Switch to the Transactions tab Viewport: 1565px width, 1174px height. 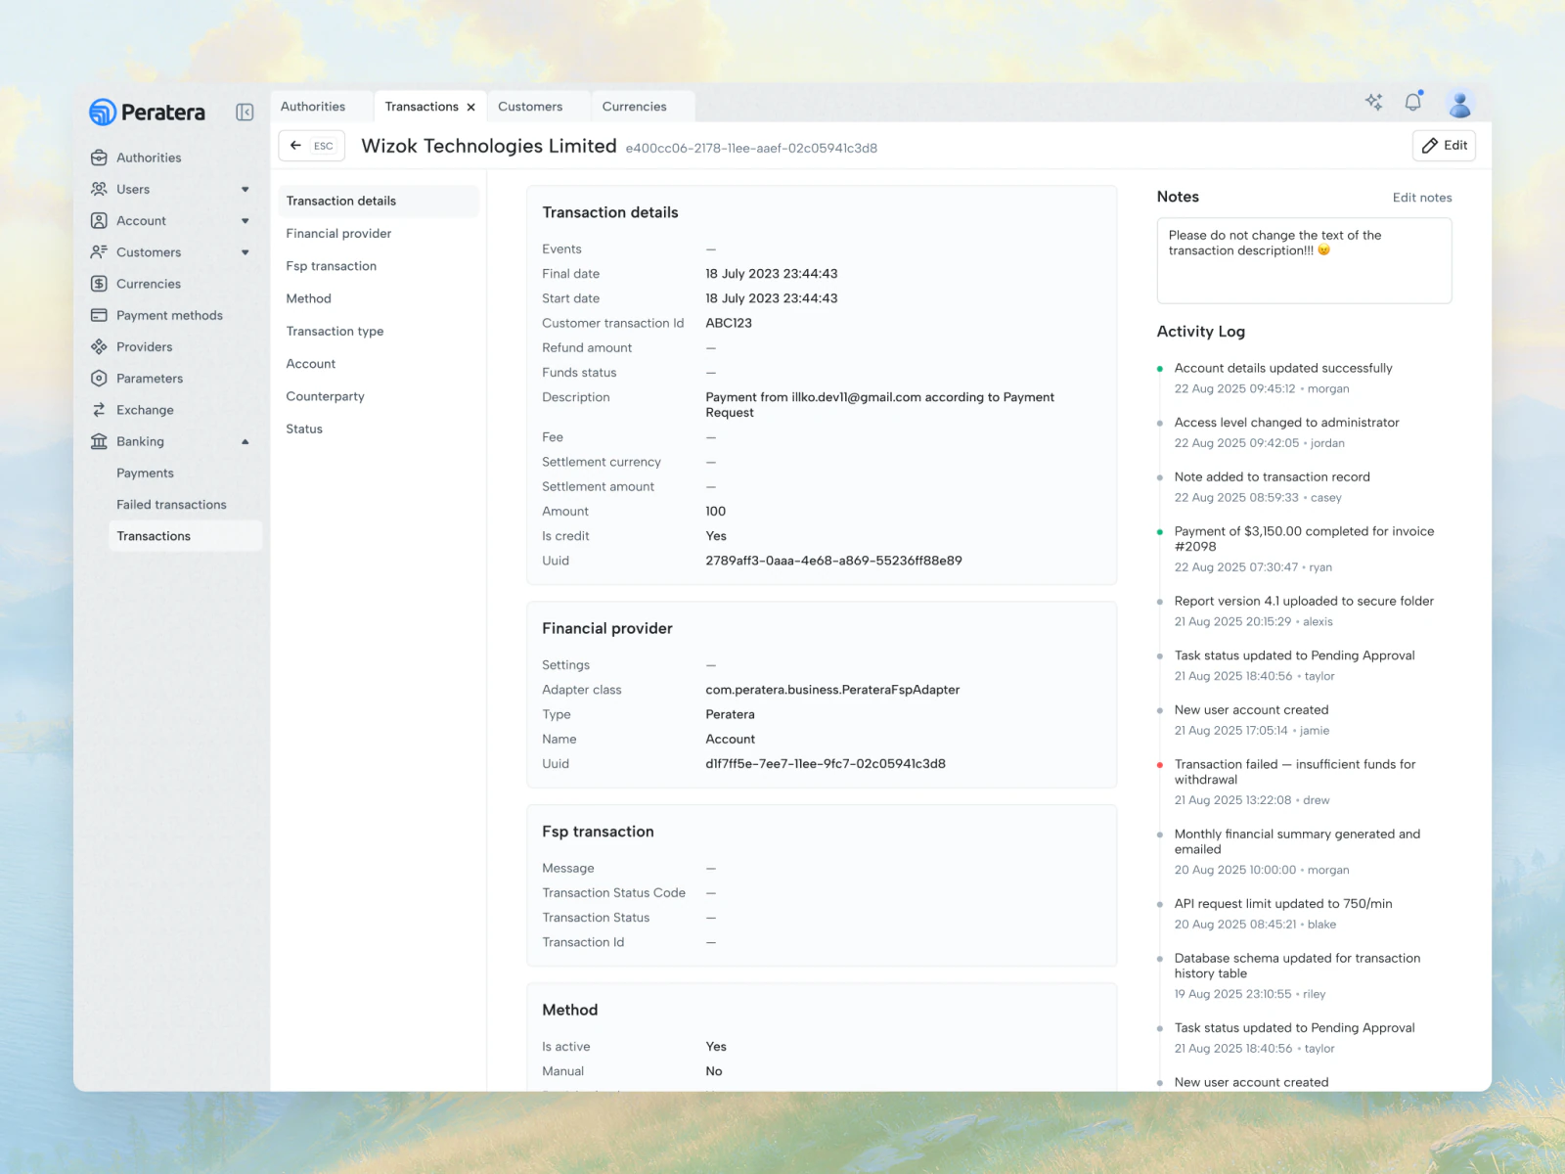coord(422,107)
